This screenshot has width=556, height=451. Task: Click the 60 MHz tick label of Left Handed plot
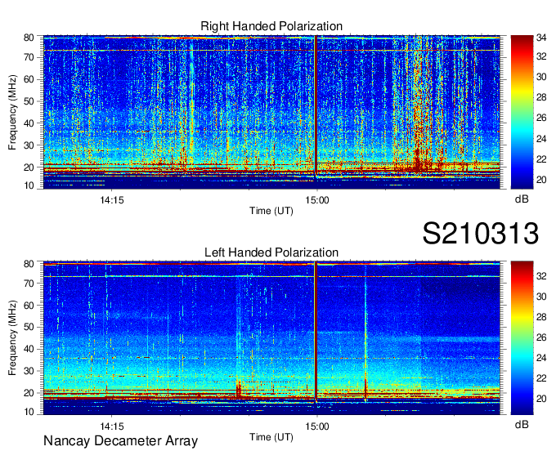click(x=29, y=306)
